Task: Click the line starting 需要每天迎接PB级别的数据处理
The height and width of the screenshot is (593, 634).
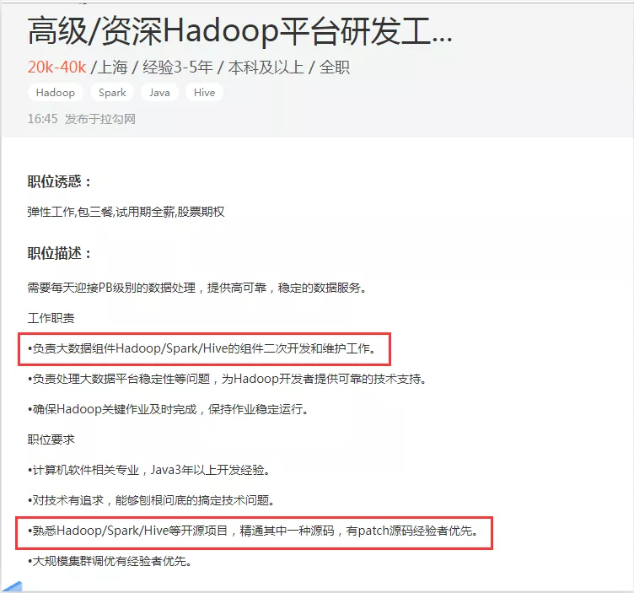Action: 197,288
